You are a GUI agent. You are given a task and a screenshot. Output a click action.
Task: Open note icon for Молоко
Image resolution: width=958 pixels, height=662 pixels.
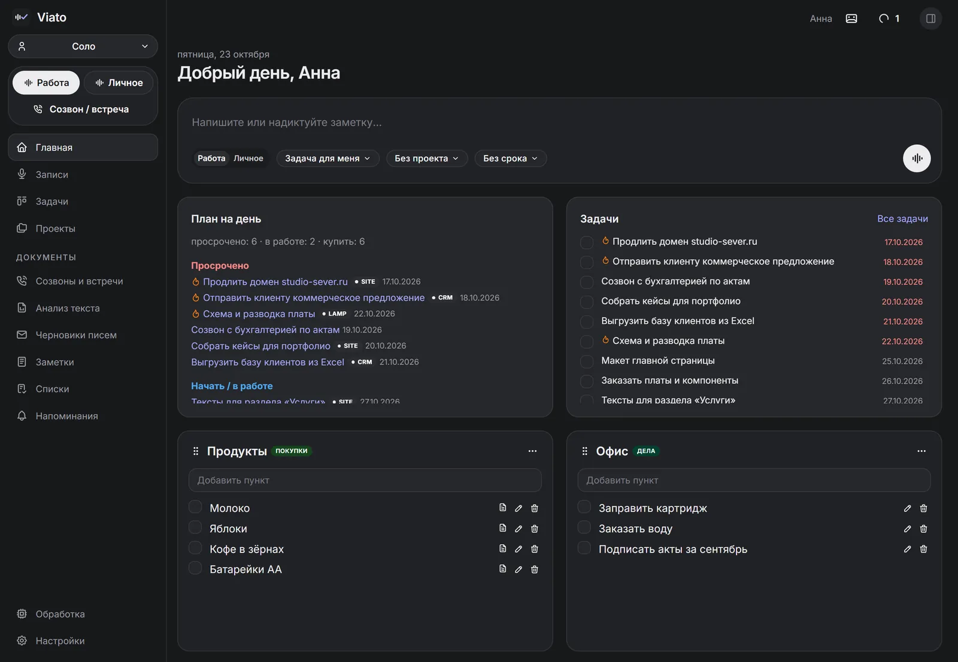503,508
